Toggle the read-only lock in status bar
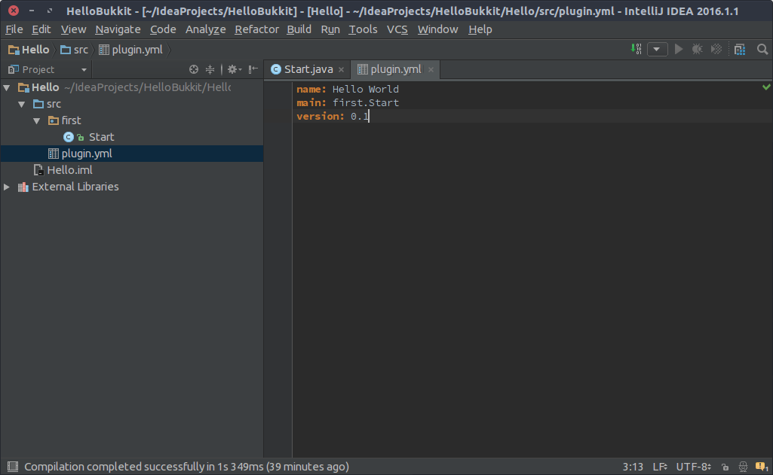The width and height of the screenshot is (773, 475). (725, 467)
